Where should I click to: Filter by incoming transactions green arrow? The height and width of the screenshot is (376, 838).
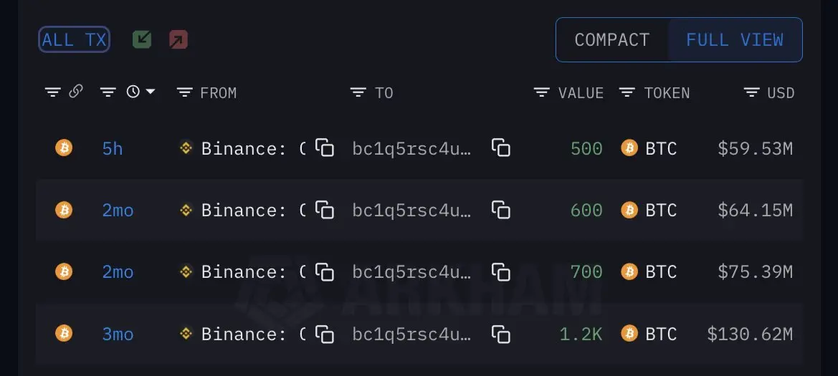pos(142,39)
